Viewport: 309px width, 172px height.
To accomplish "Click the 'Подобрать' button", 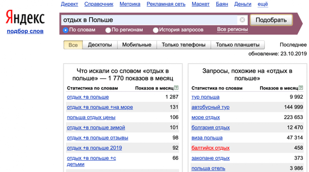I will click(271, 20).
